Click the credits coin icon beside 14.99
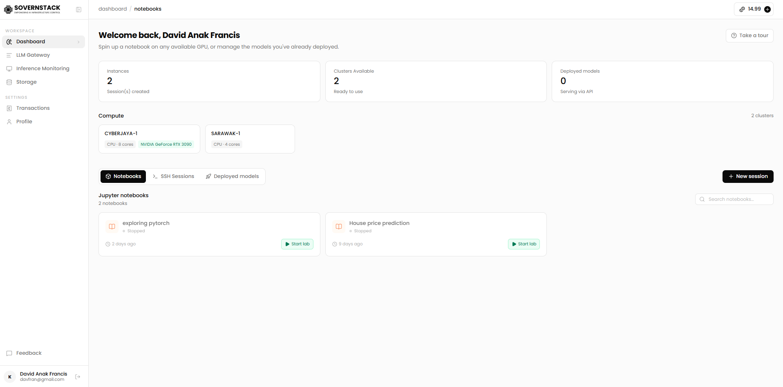Viewport: 783px width, 387px height. (x=742, y=9)
